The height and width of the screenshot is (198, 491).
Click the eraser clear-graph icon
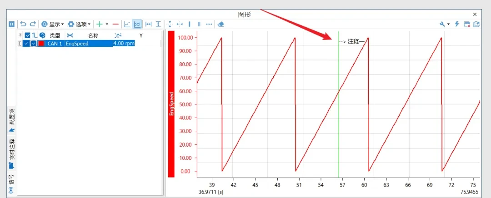[221, 24]
